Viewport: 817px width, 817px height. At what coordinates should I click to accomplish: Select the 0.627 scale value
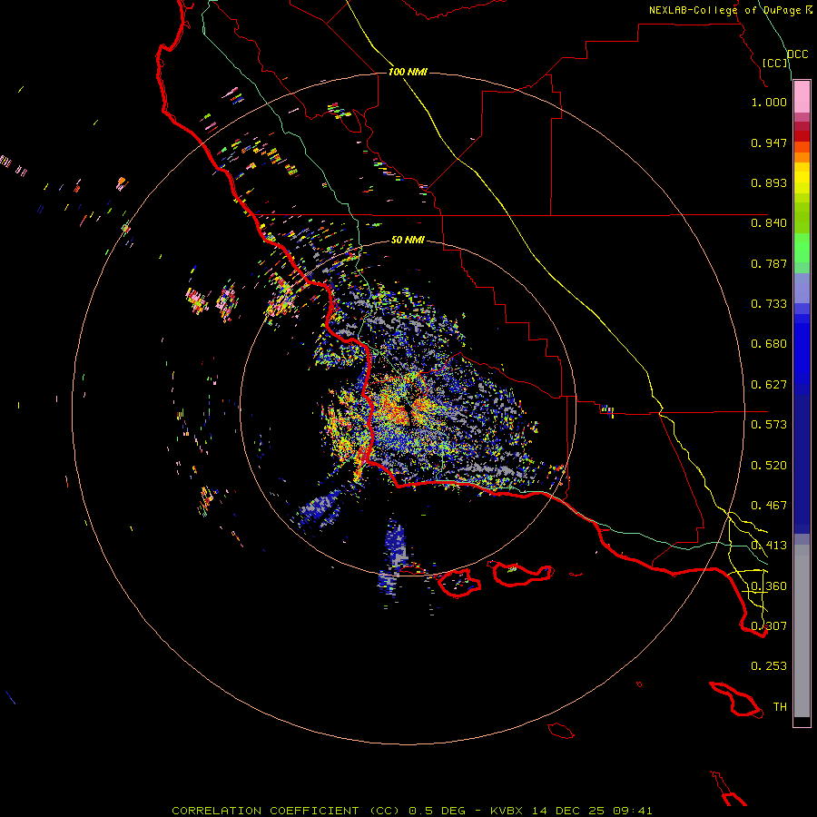(x=769, y=385)
